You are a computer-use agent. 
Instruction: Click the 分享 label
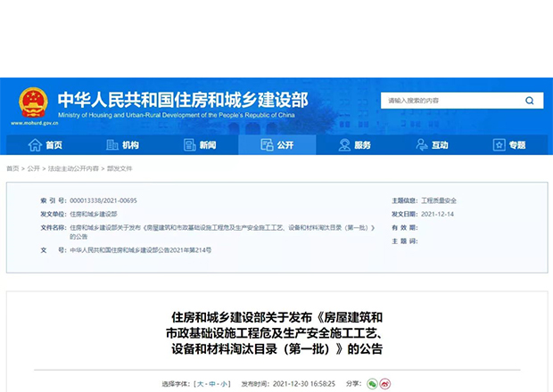[x=354, y=384]
